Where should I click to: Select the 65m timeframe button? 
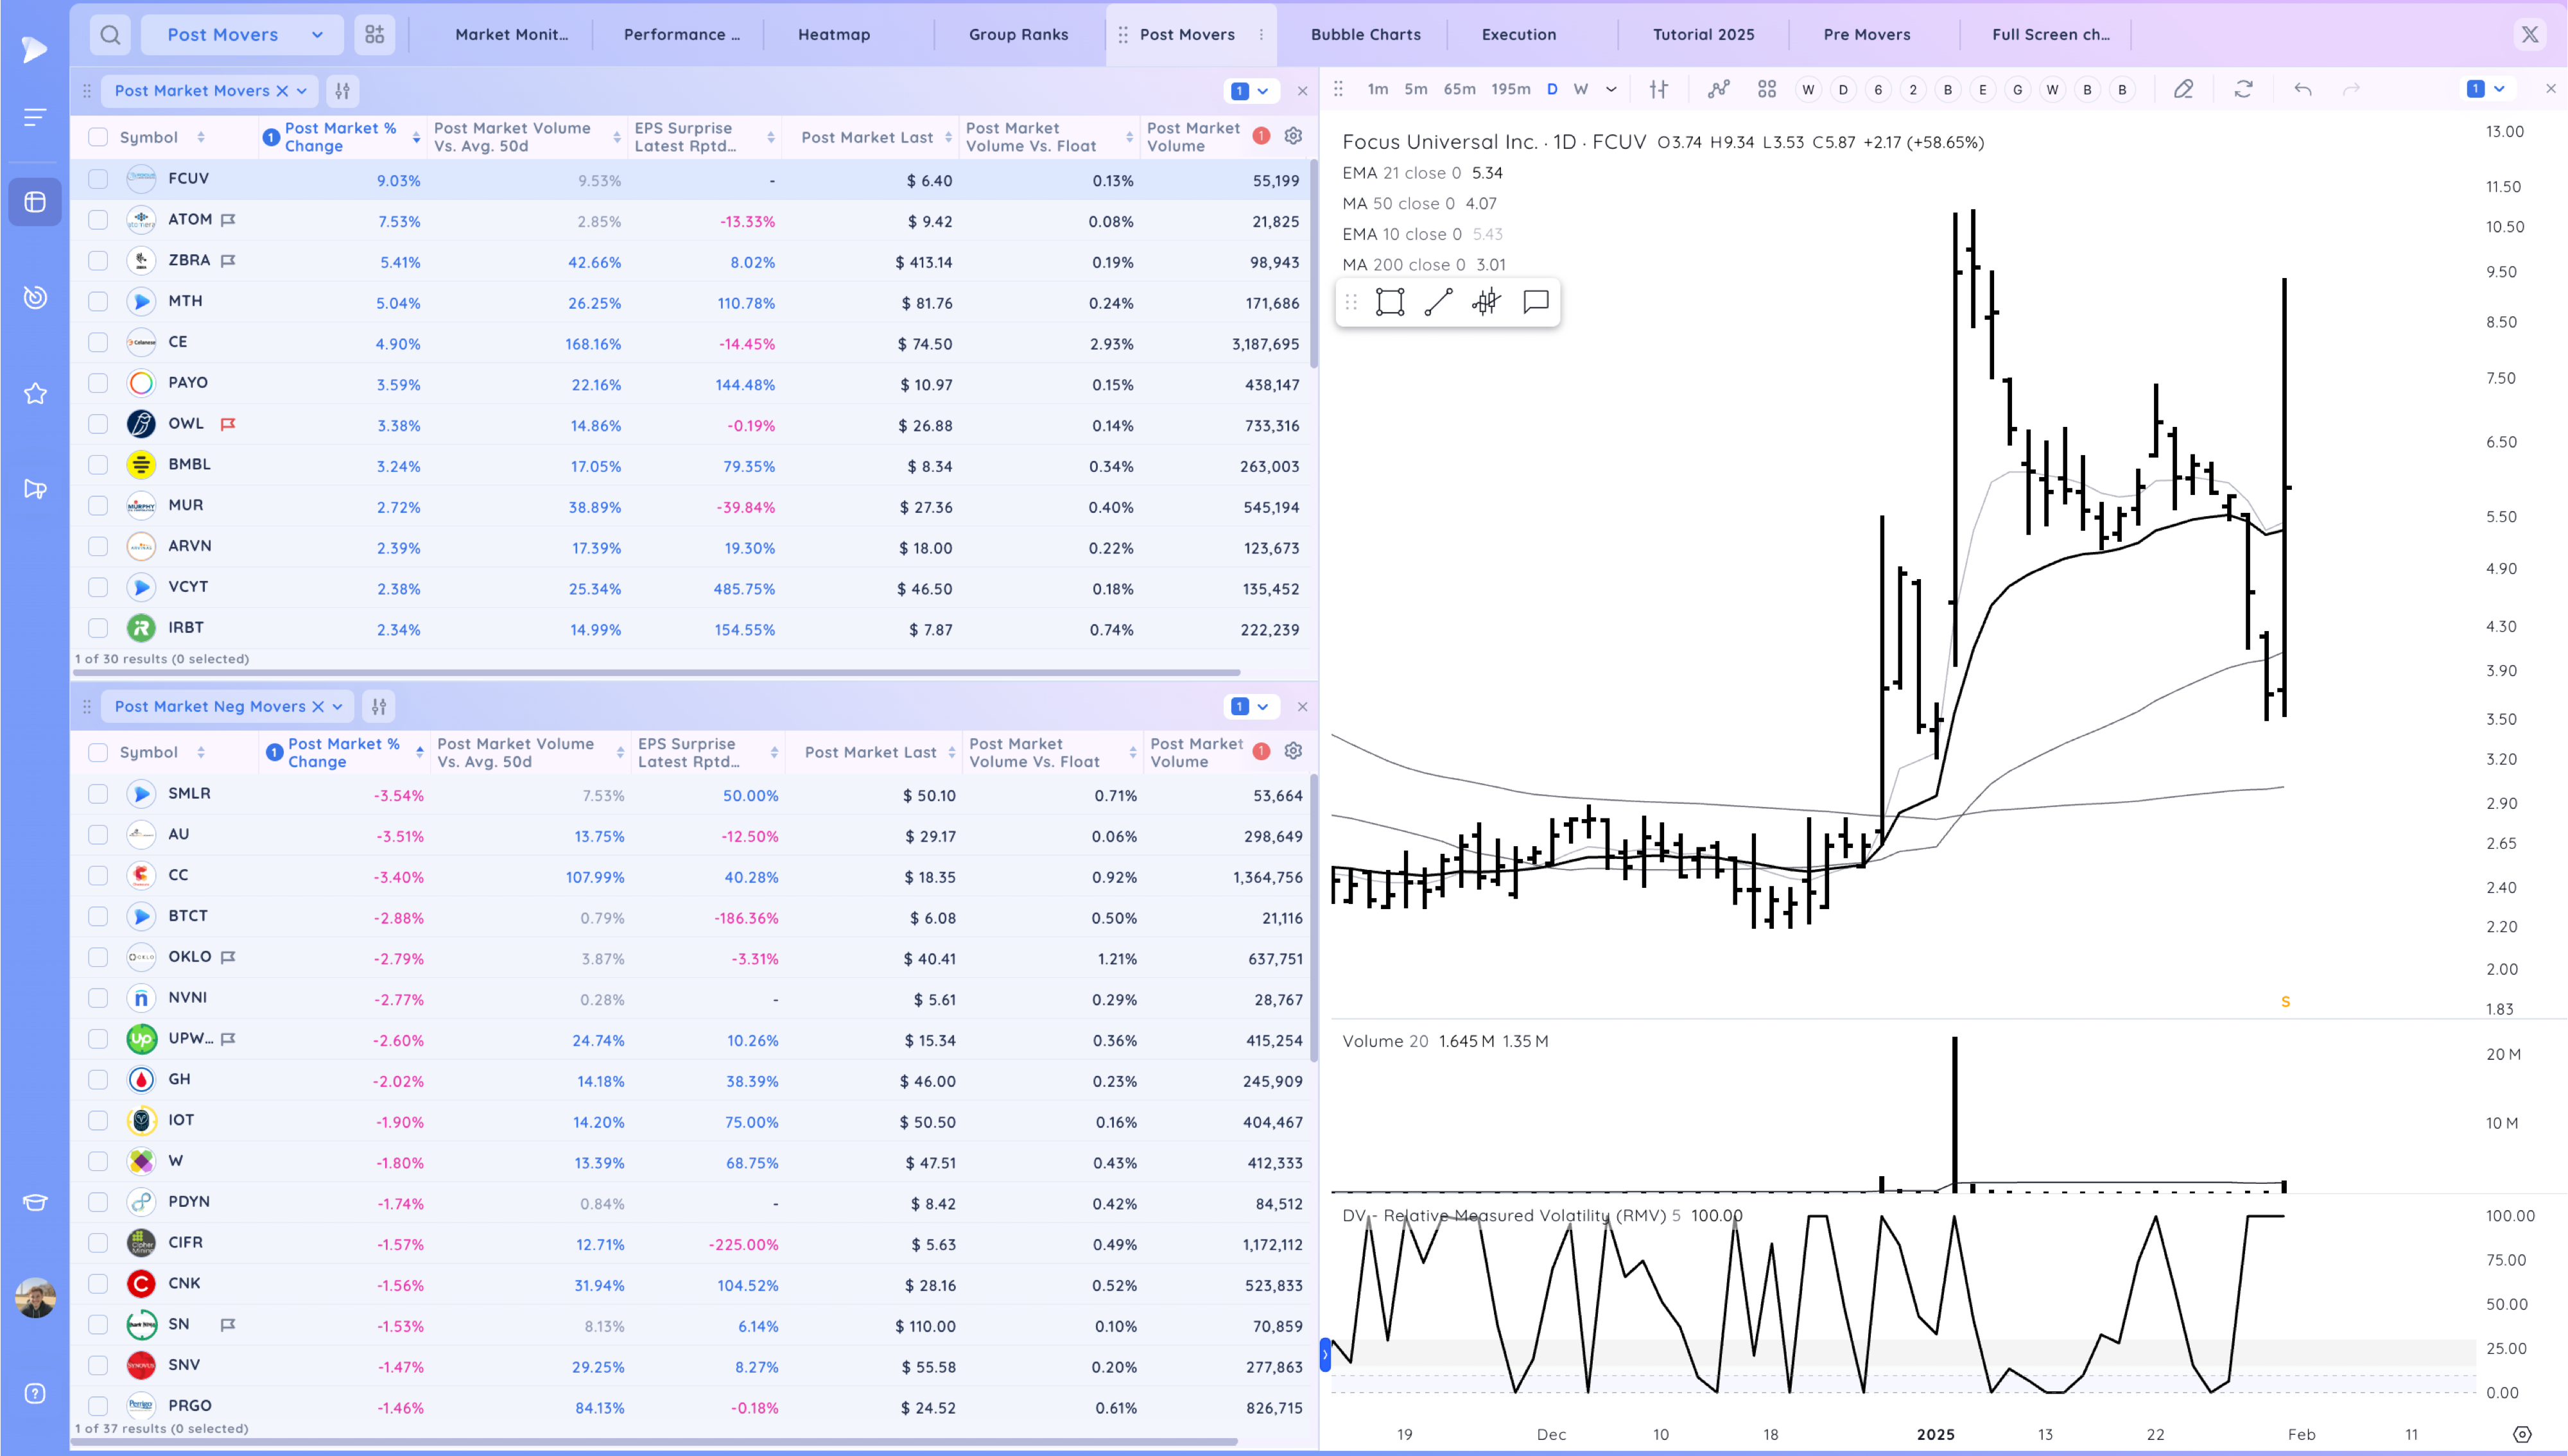(x=1459, y=90)
